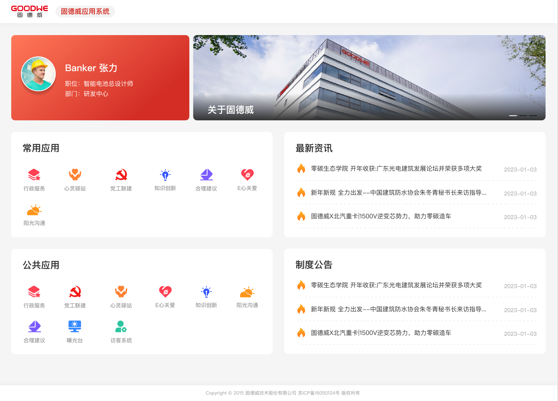This screenshot has height=401, width=558.
Task: Launch 党工联建 from 公共应用 section
Action: 75,297
